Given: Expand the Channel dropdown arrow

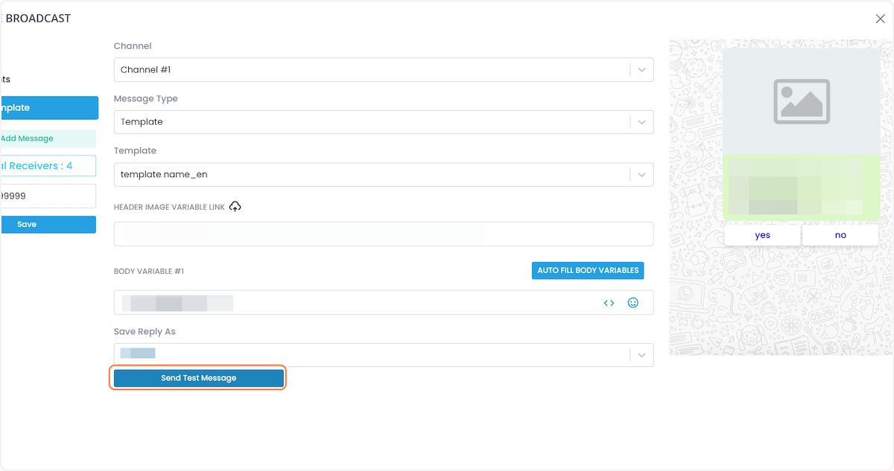Looking at the screenshot, I should 641,70.
